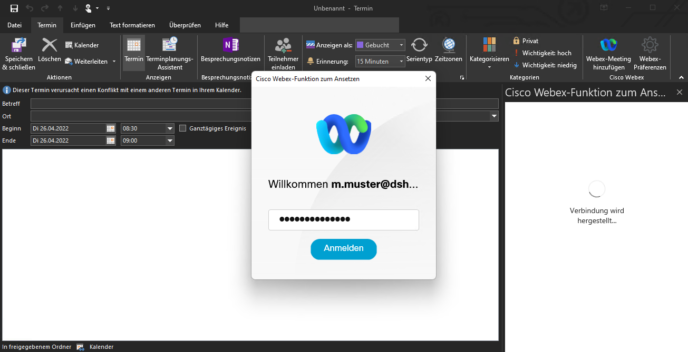Open the Ort dropdown arrow
The height and width of the screenshot is (352, 688).
click(494, 116)
